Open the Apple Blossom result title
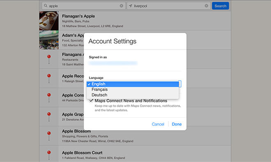 pyautogui.click(x=76, y=131)
